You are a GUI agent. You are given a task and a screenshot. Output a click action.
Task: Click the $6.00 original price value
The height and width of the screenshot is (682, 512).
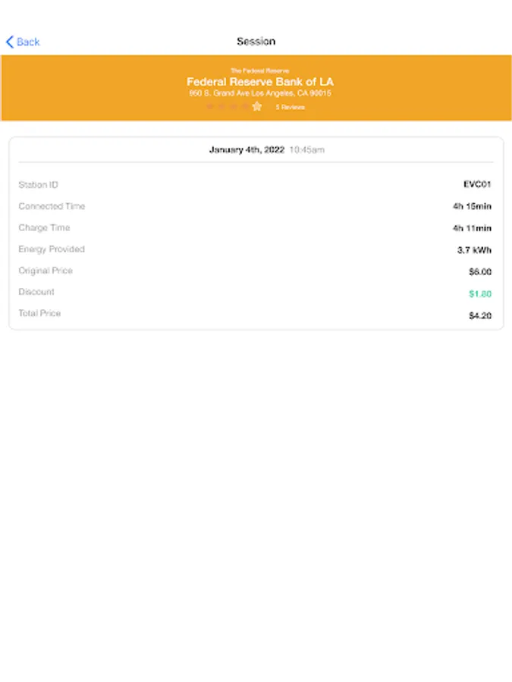point(480,271)
